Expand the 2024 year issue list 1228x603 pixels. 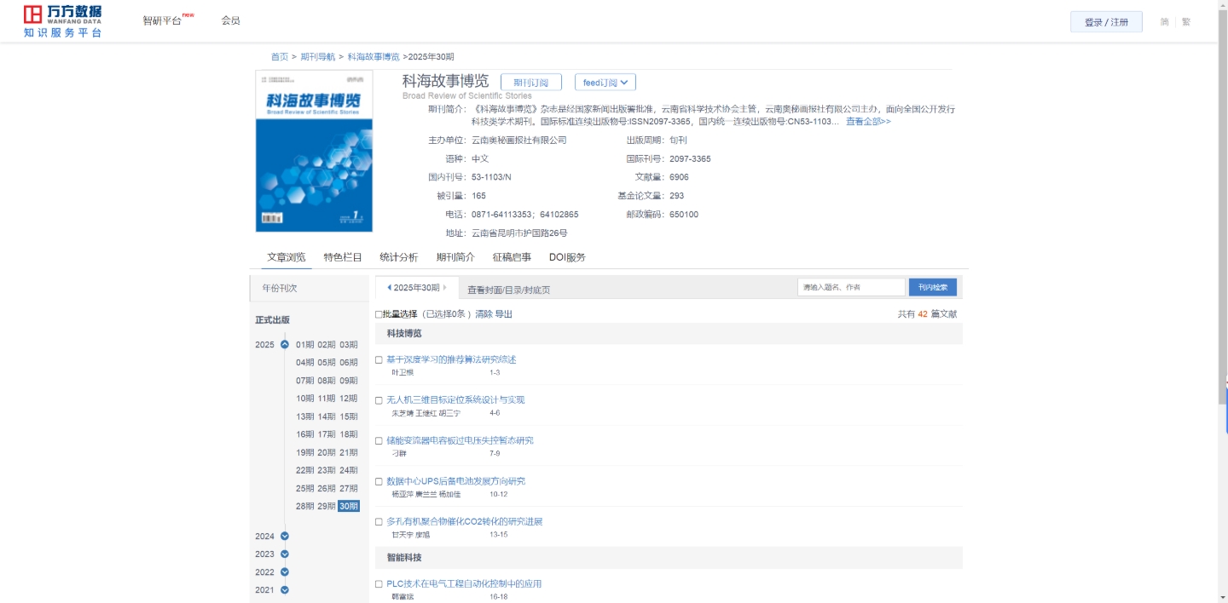[285, 537]
